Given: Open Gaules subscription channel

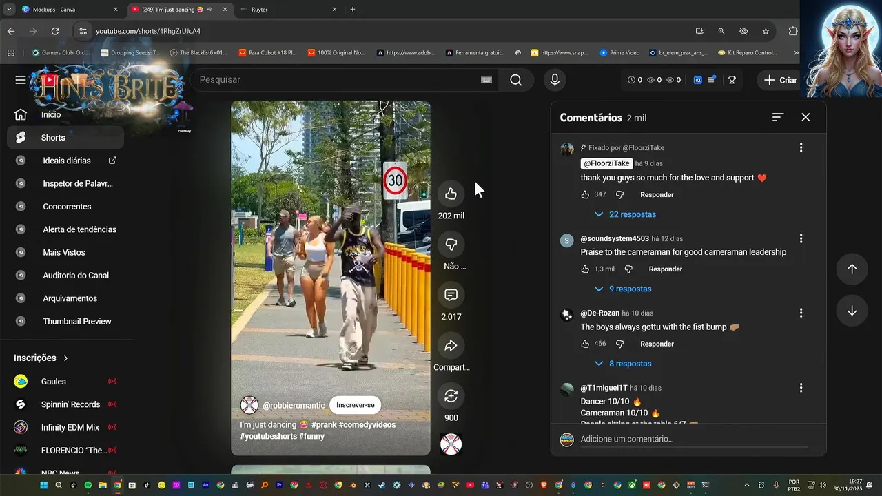Looking at the screenshot, I should tap(65, 382).
